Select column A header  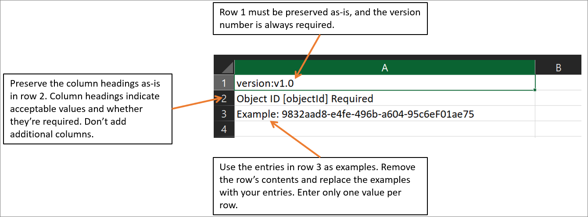[x=385, y=67]
